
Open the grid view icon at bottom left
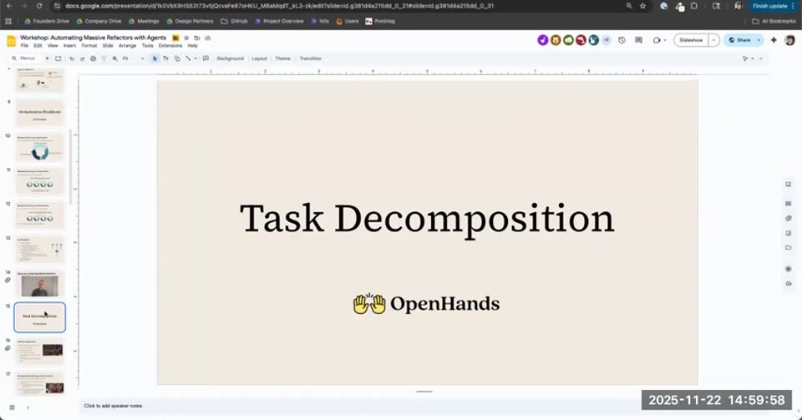13,407
